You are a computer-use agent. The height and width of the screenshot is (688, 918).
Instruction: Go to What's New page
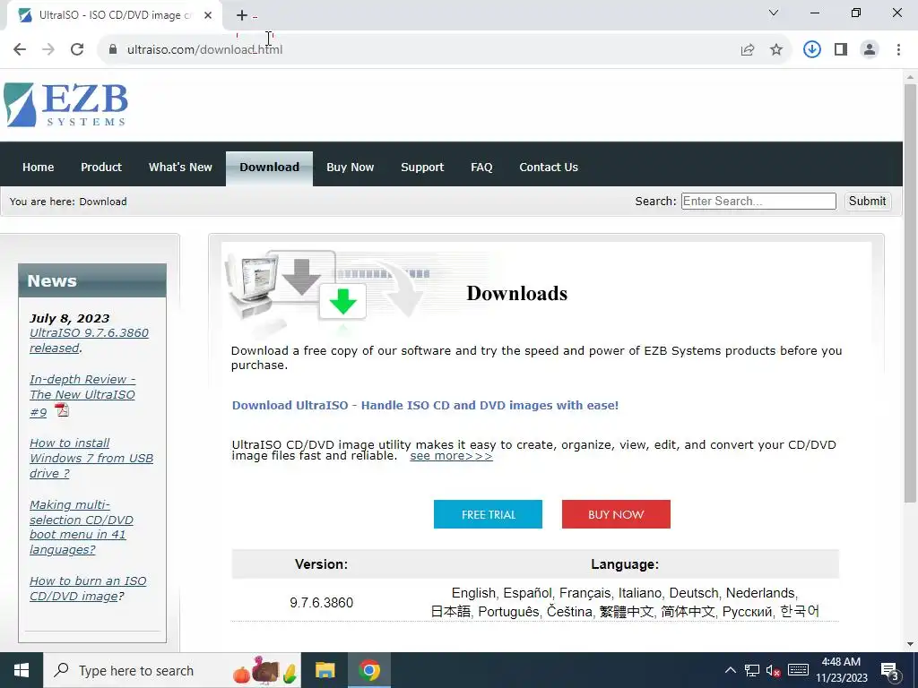tap(180, 168)
